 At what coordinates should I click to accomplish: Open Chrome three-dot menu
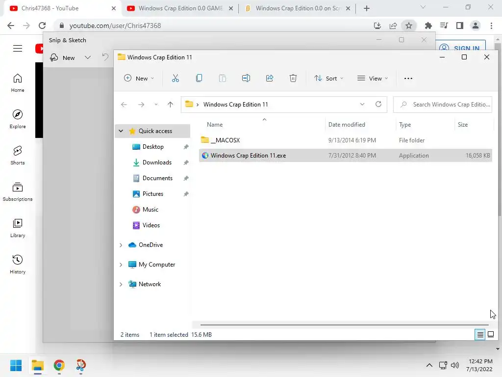[491, 26]
